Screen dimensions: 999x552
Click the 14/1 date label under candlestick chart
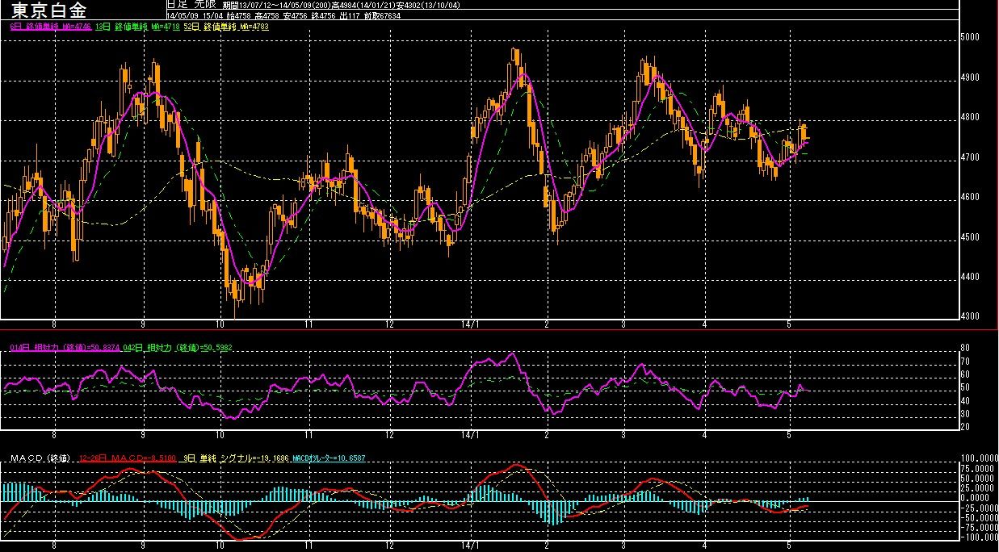(x=469, y=324)
